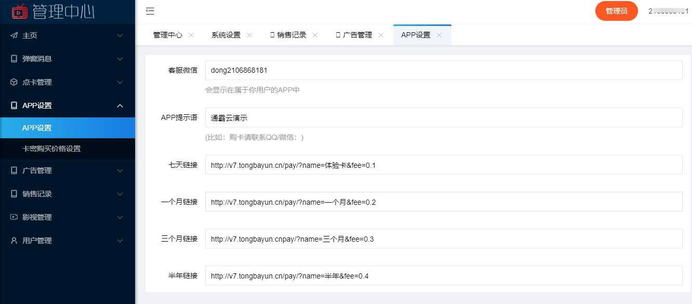Expand the 用户管理 menu
692x304 pixels.
point(120,240)
